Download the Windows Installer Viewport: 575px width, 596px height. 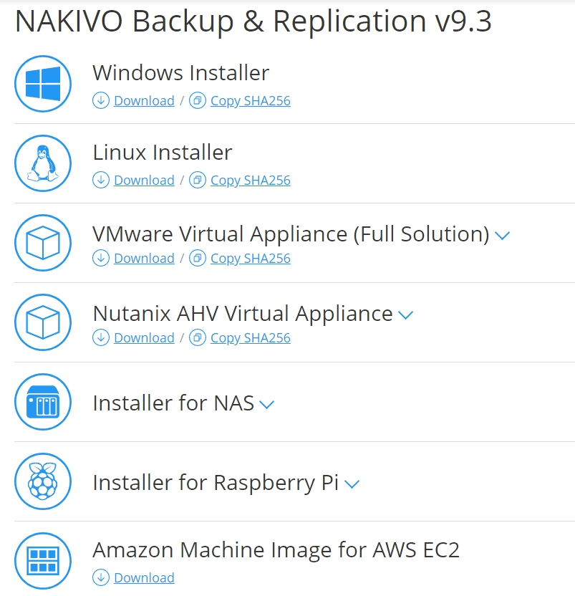tap(145, 100)
